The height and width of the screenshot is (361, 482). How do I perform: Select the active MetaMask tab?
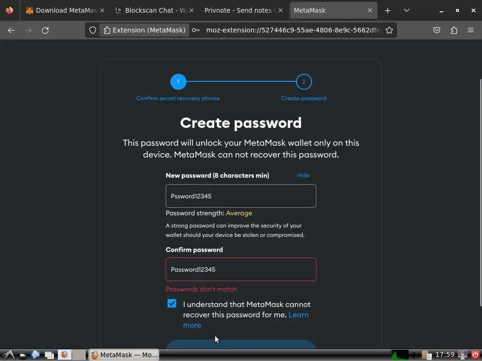(333, 10)
